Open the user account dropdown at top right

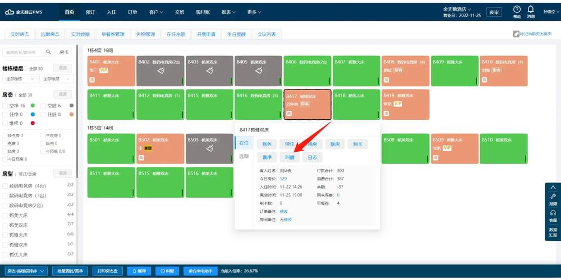point(551,12)
